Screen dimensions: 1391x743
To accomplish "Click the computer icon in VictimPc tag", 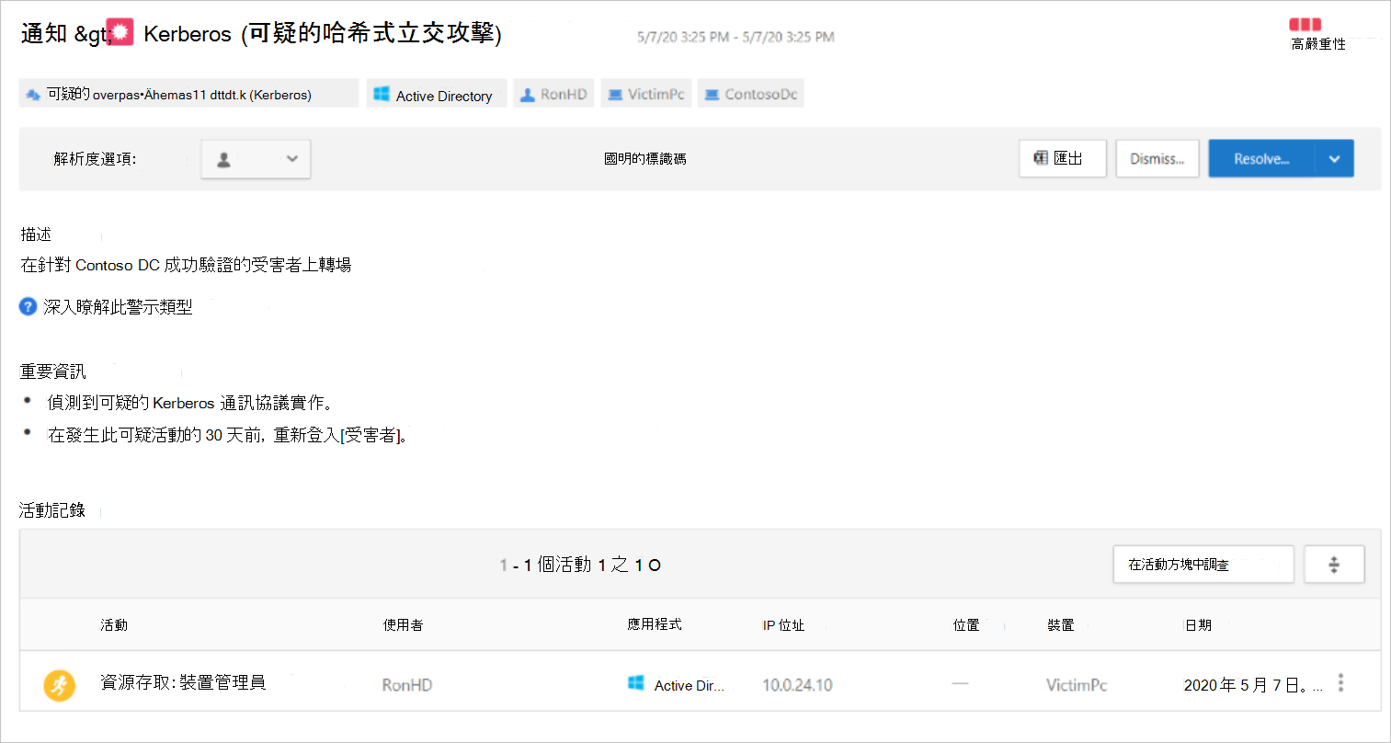I will (615, 95).
